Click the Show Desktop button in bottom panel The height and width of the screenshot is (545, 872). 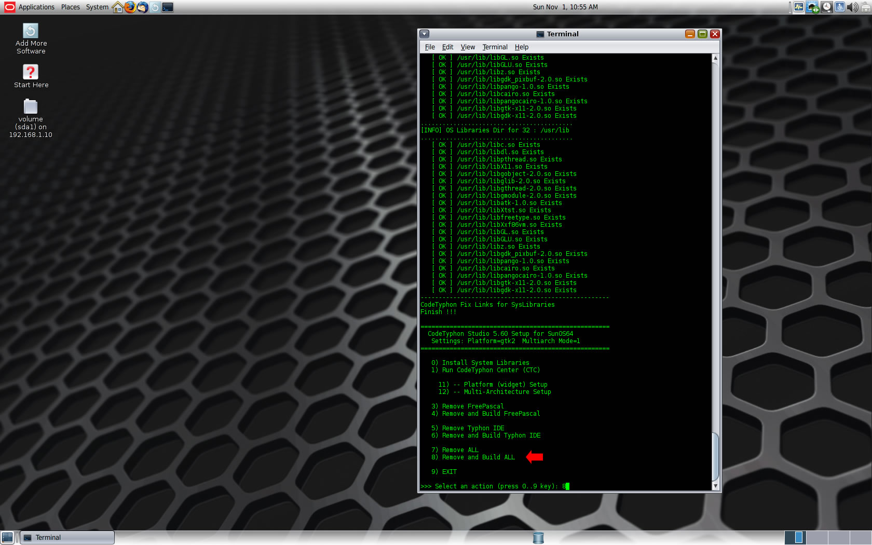7,537
